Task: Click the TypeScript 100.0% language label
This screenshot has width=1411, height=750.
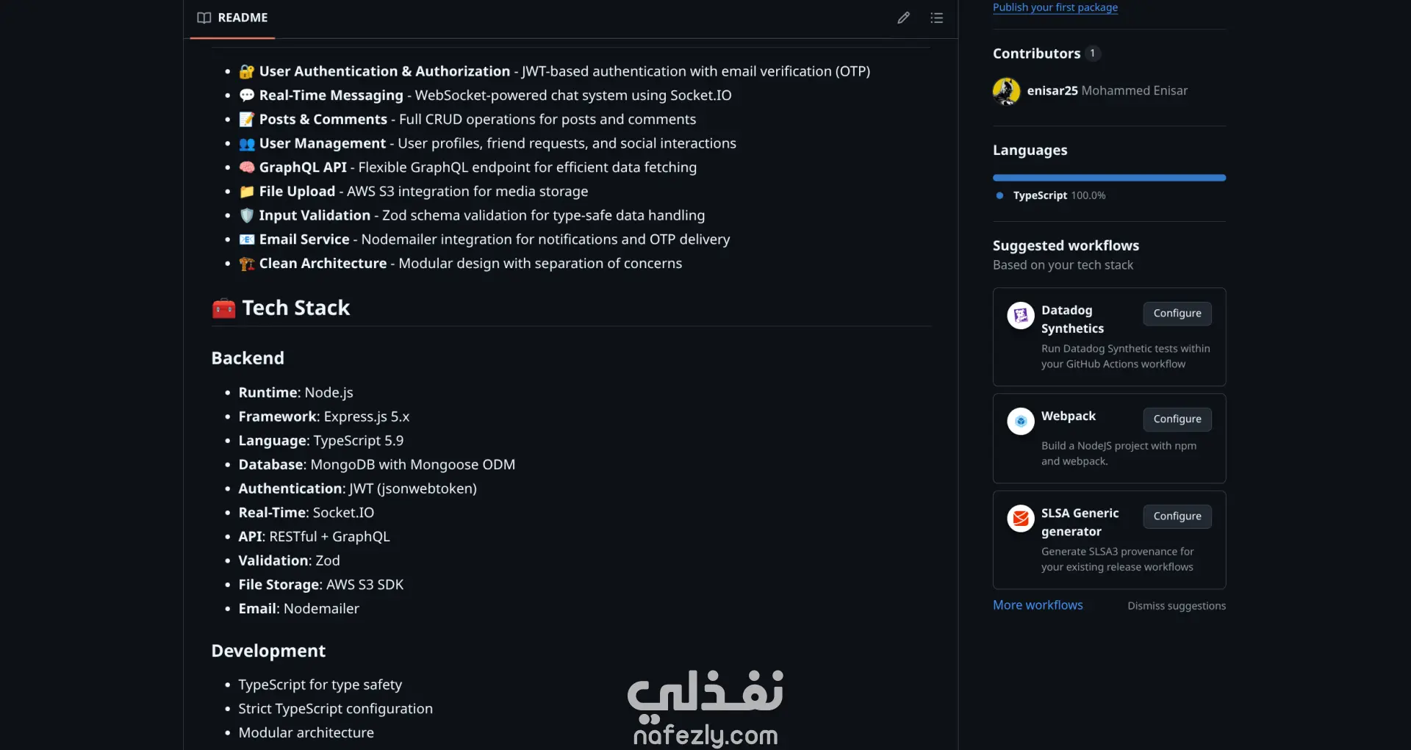Action: 1058,195
